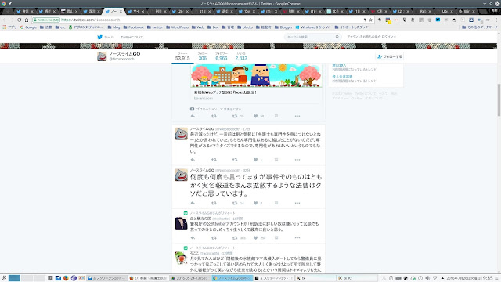This screenshot has height=282, width=501.
Task: Expand hidden system tray icons arrow
Action: click(x=442, y=278)
